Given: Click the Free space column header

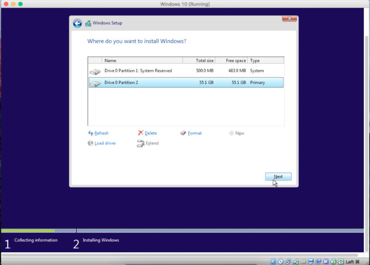Looking at the screenshot, I should pyautogui.click(x=232, y=60).
